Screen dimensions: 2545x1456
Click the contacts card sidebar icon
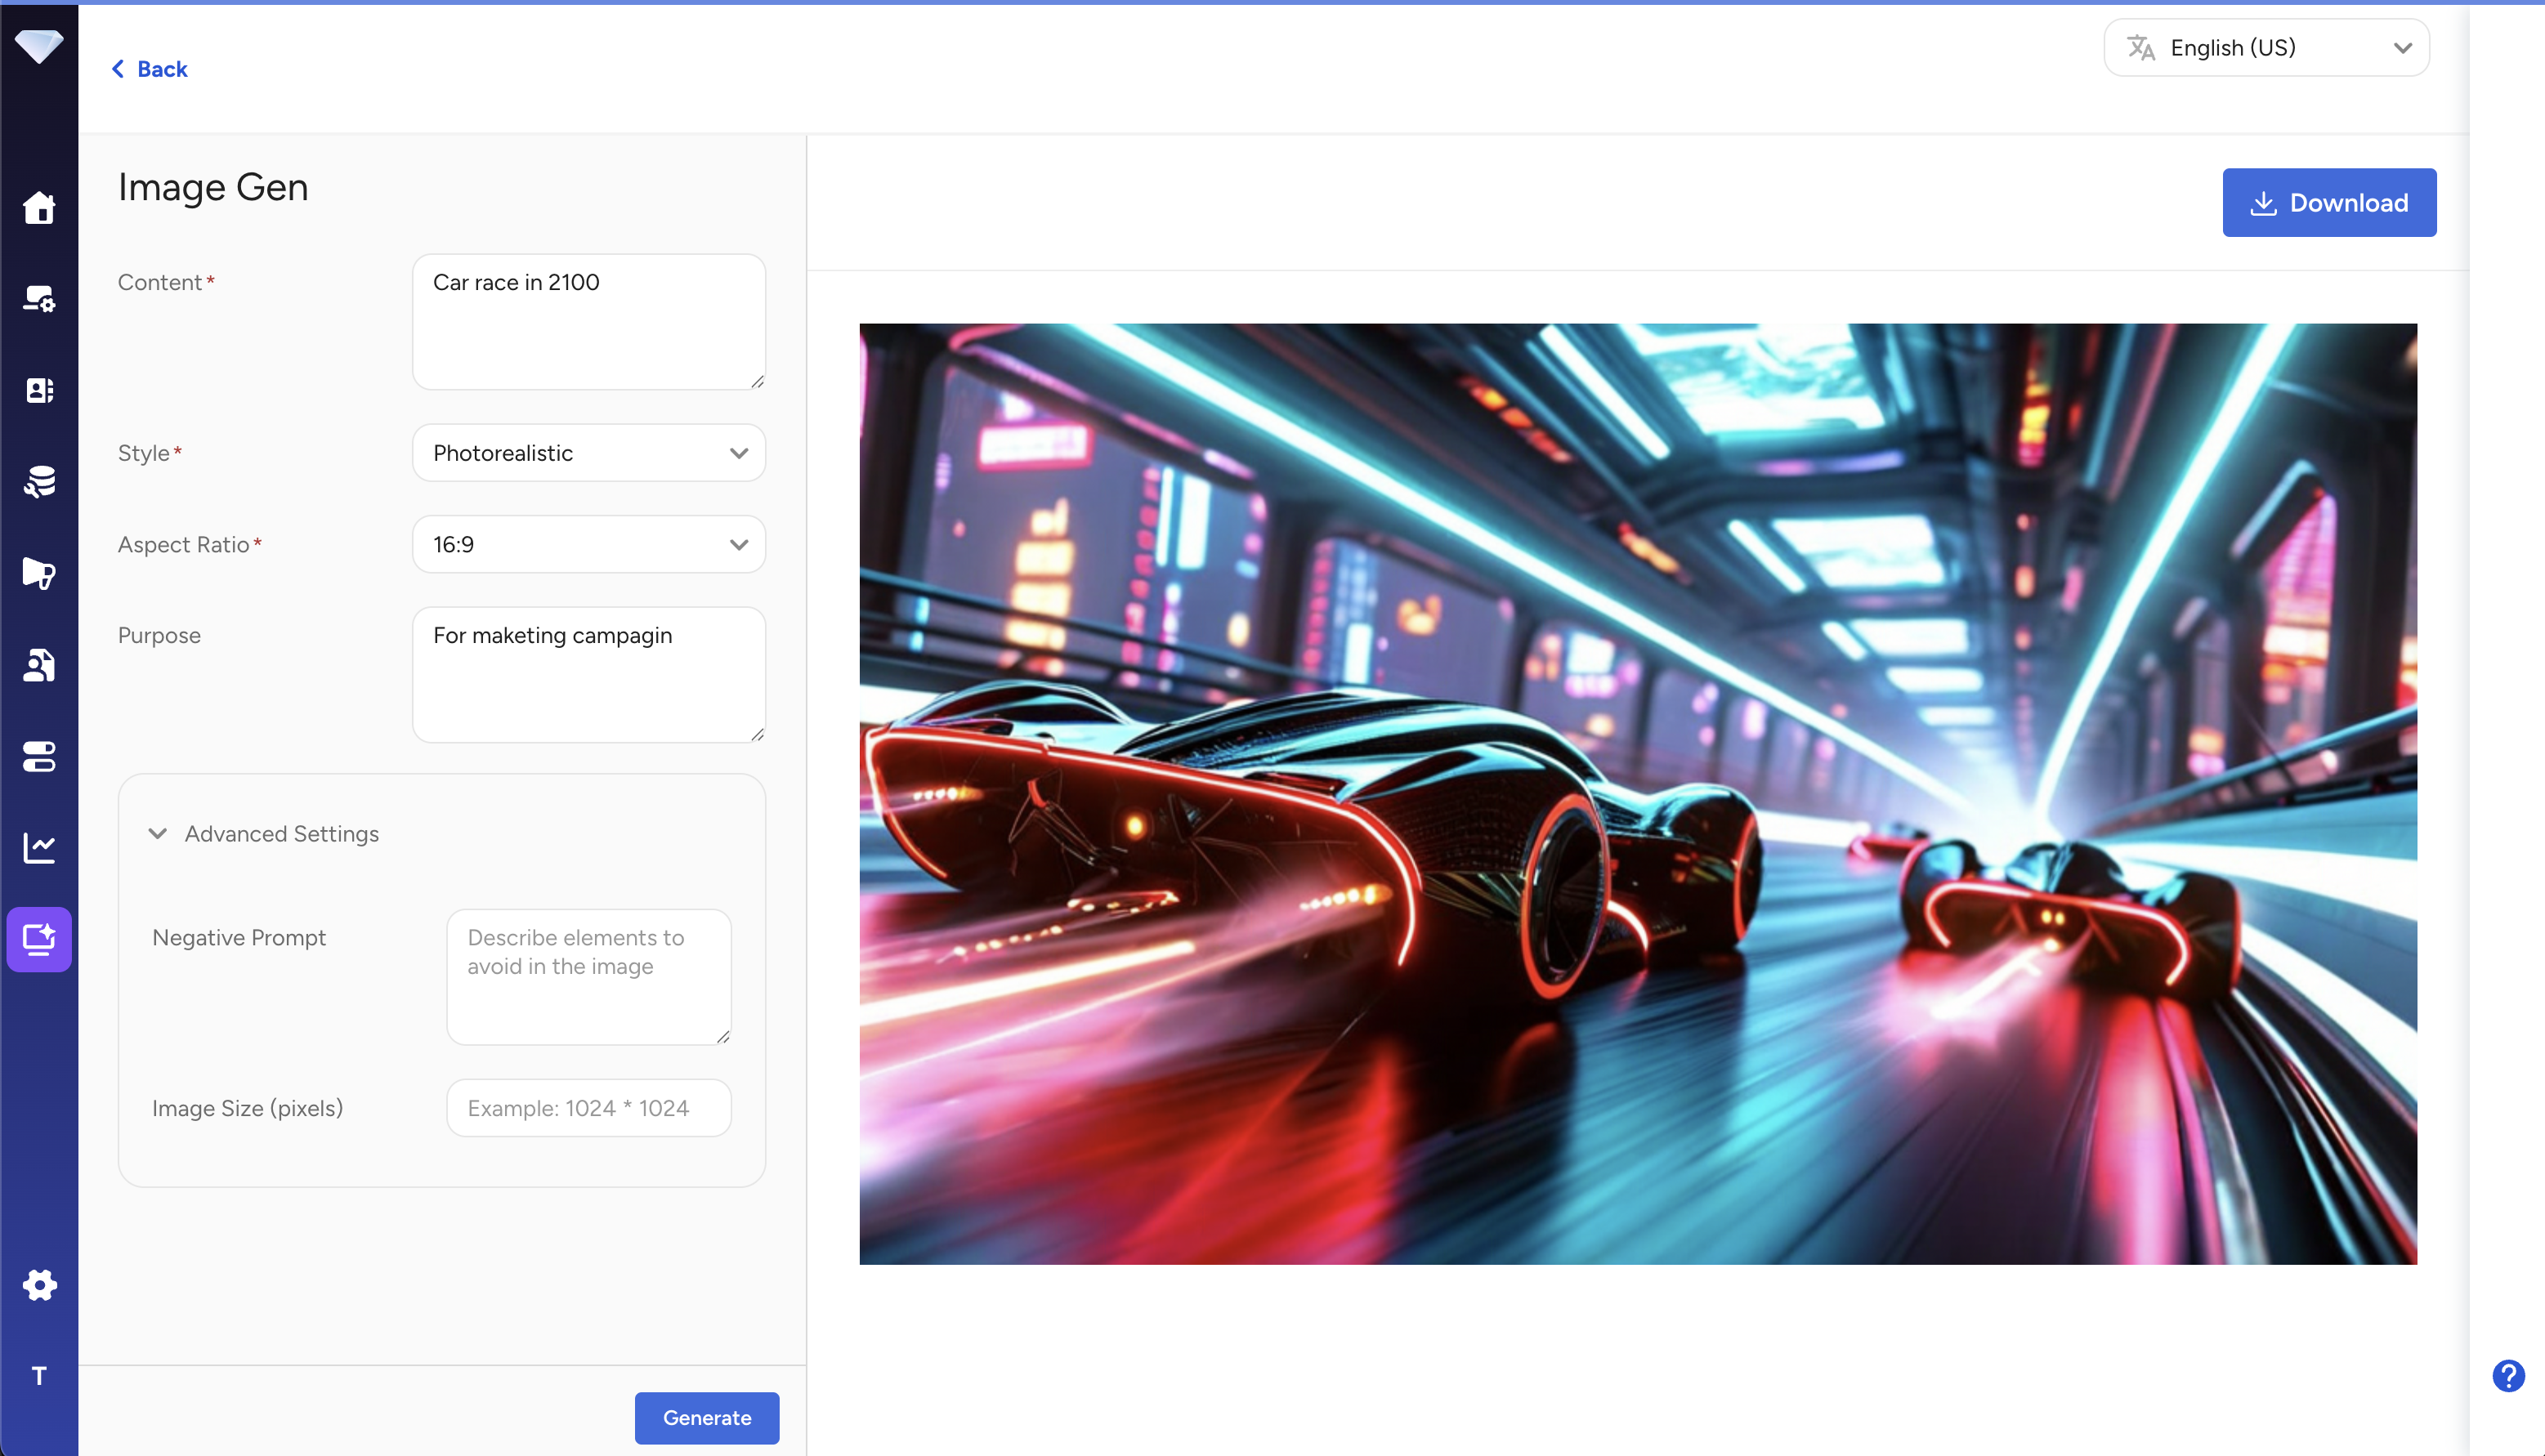tap(39, 390)
